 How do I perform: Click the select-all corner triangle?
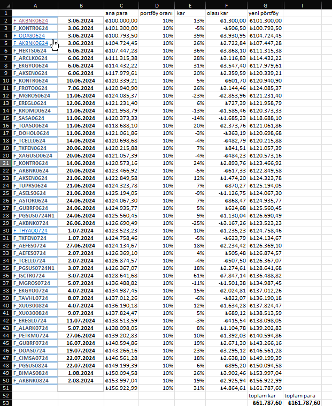(7, 6)
